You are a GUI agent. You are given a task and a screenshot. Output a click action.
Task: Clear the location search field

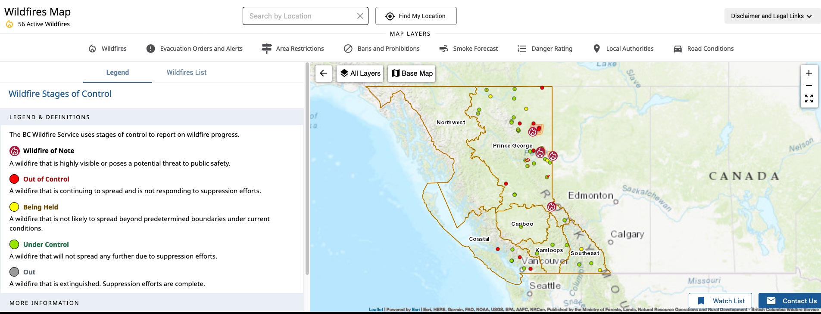(x=360, y=16)
